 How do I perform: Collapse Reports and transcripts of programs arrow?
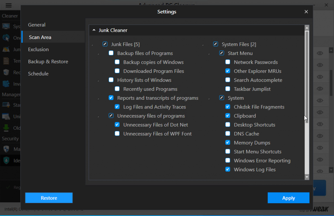tap(98, 99)
